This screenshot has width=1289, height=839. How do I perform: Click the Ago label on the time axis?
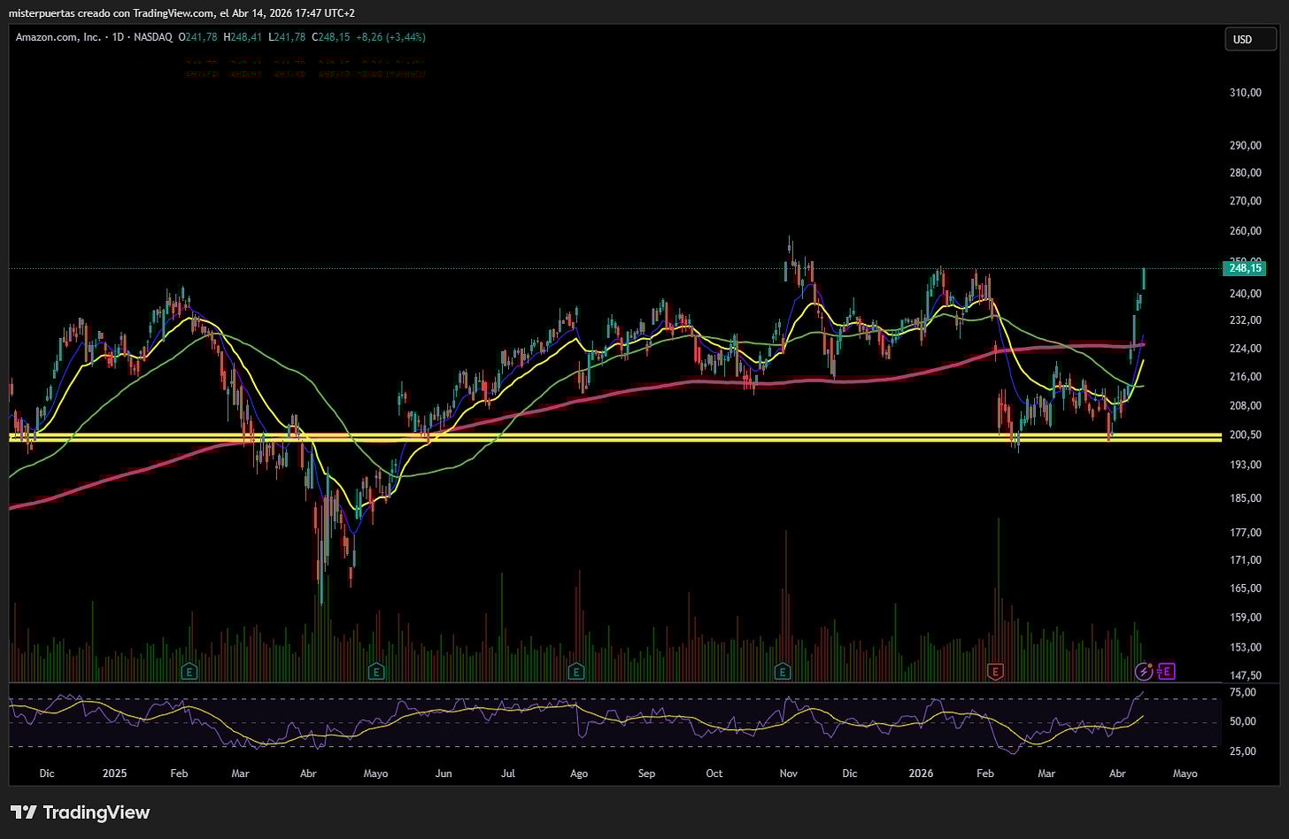point(579,774)
